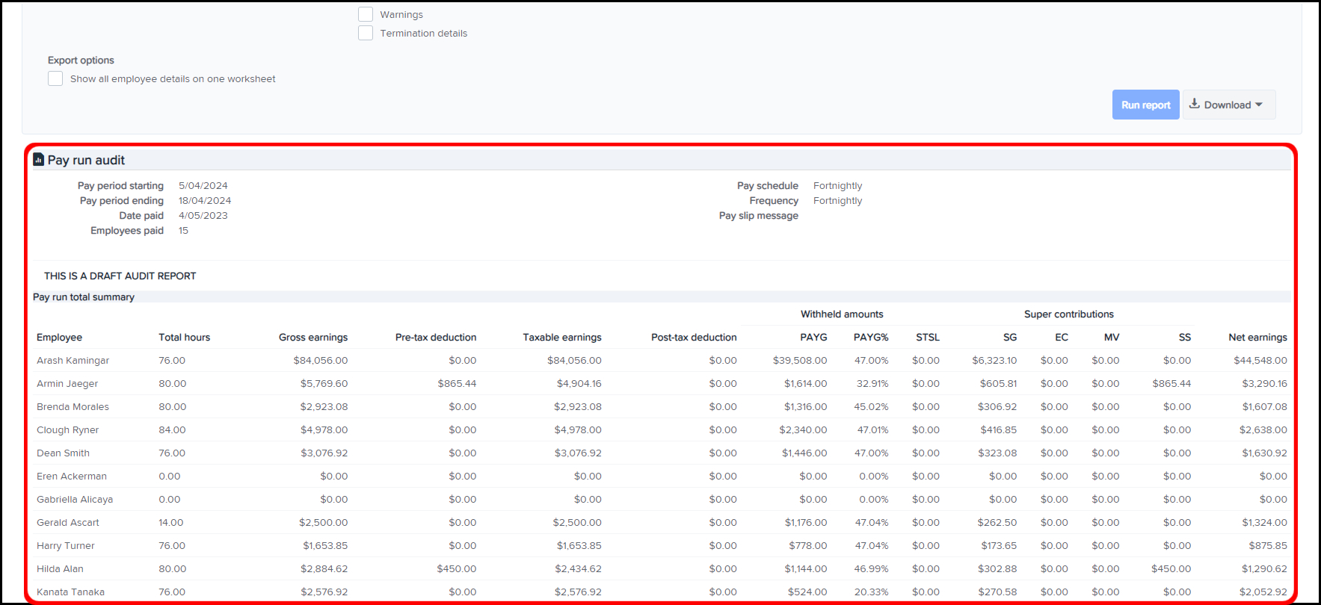Viewport: 1321px width, 605px height.
Task: Select the Super contributions group header
Action: pos(1069,314)
